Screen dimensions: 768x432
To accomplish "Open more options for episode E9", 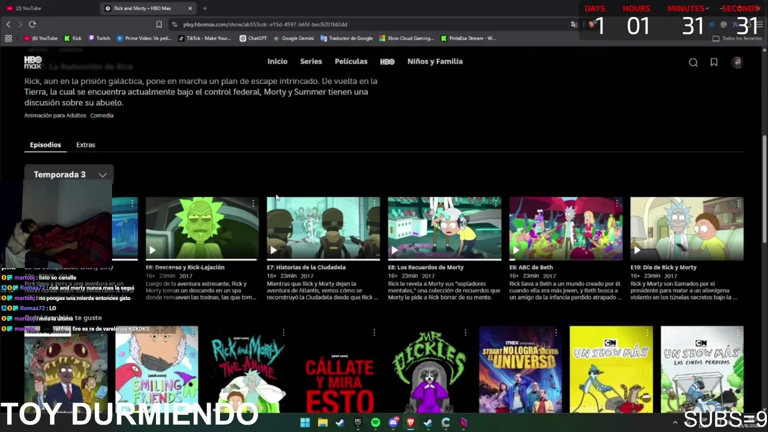I will [x=617, y=204].
